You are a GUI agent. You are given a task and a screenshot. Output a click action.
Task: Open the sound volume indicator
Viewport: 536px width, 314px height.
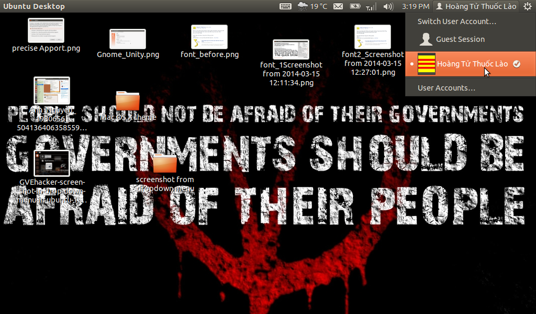click(x=388, y=6)
